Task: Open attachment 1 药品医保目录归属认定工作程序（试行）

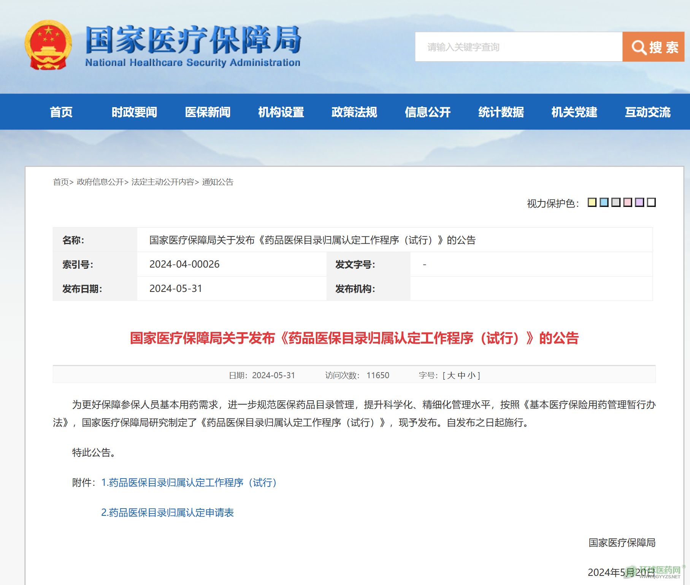Action: (x=189, y=483)
